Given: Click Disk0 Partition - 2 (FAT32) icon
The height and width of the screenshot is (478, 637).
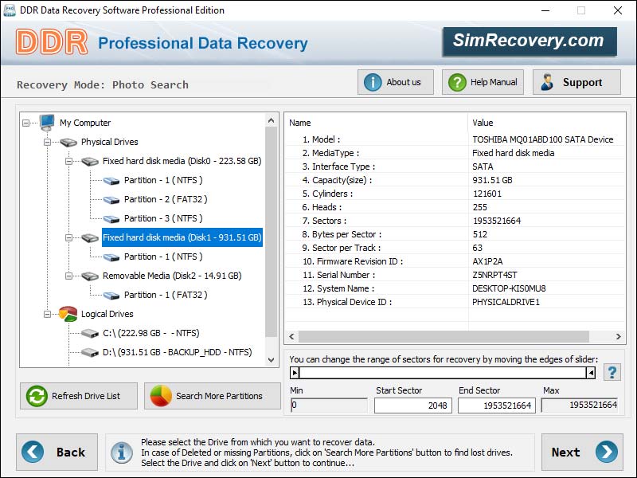Looking at the screenshot, I should point(111,200).
